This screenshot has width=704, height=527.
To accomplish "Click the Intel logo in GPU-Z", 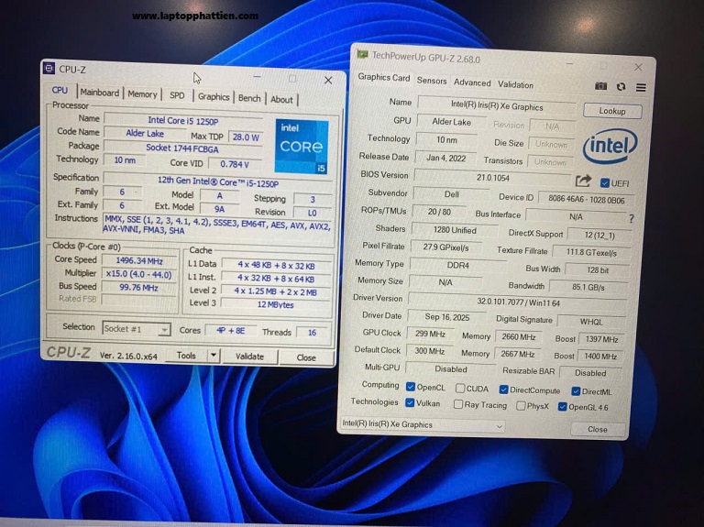I will click(610, 146).
